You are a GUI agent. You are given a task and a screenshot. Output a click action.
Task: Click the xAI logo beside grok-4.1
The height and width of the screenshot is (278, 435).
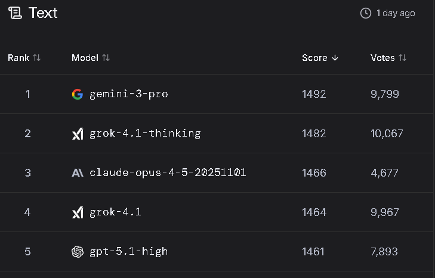[78, 212]
